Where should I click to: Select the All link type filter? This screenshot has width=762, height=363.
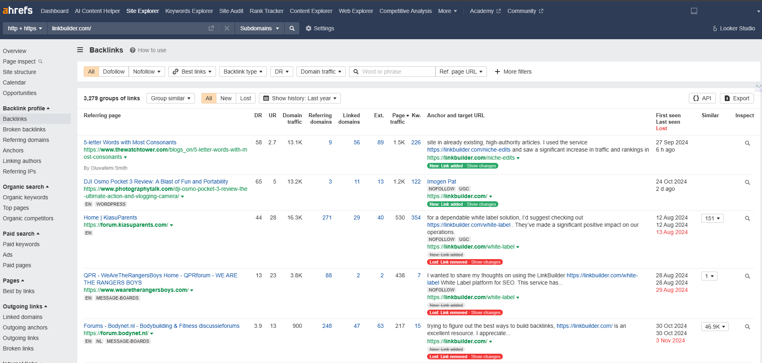91,72
